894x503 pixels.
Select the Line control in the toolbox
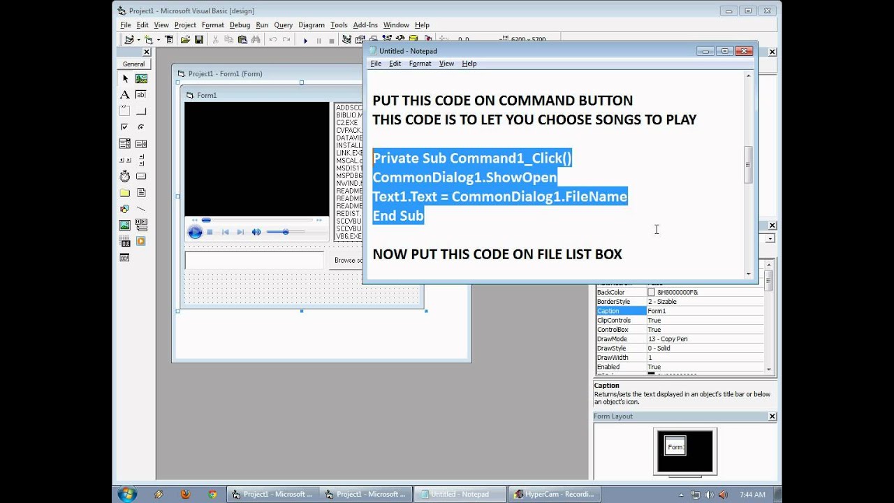point(141,208)
